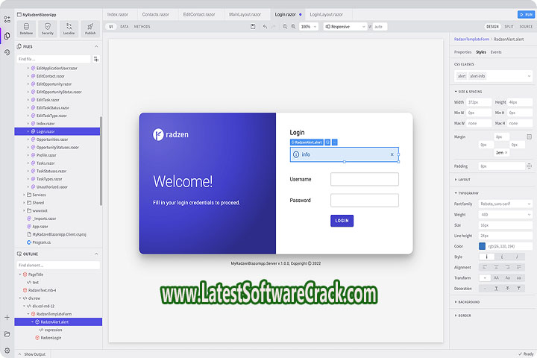537x358 pixels.
Task: Click the plus icon in left sidebar
Action: (7, 317)
